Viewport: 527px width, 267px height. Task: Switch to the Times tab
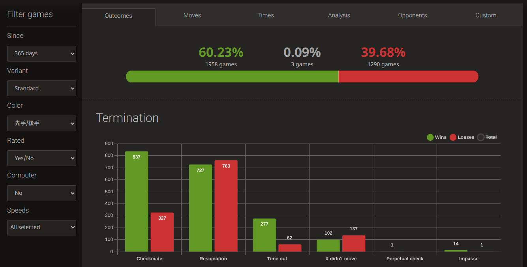pos(266,15)
